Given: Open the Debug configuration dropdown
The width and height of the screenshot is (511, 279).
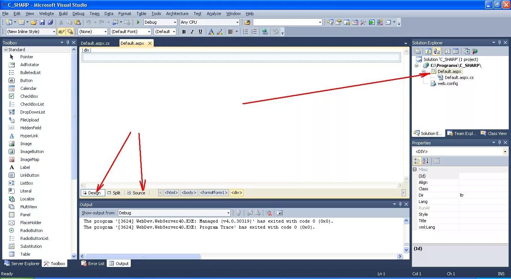Looking at the screenshot, I should (175, 22).
